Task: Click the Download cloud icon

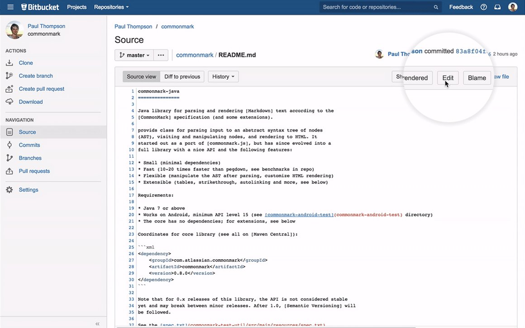Action: [x=10, y=102]
